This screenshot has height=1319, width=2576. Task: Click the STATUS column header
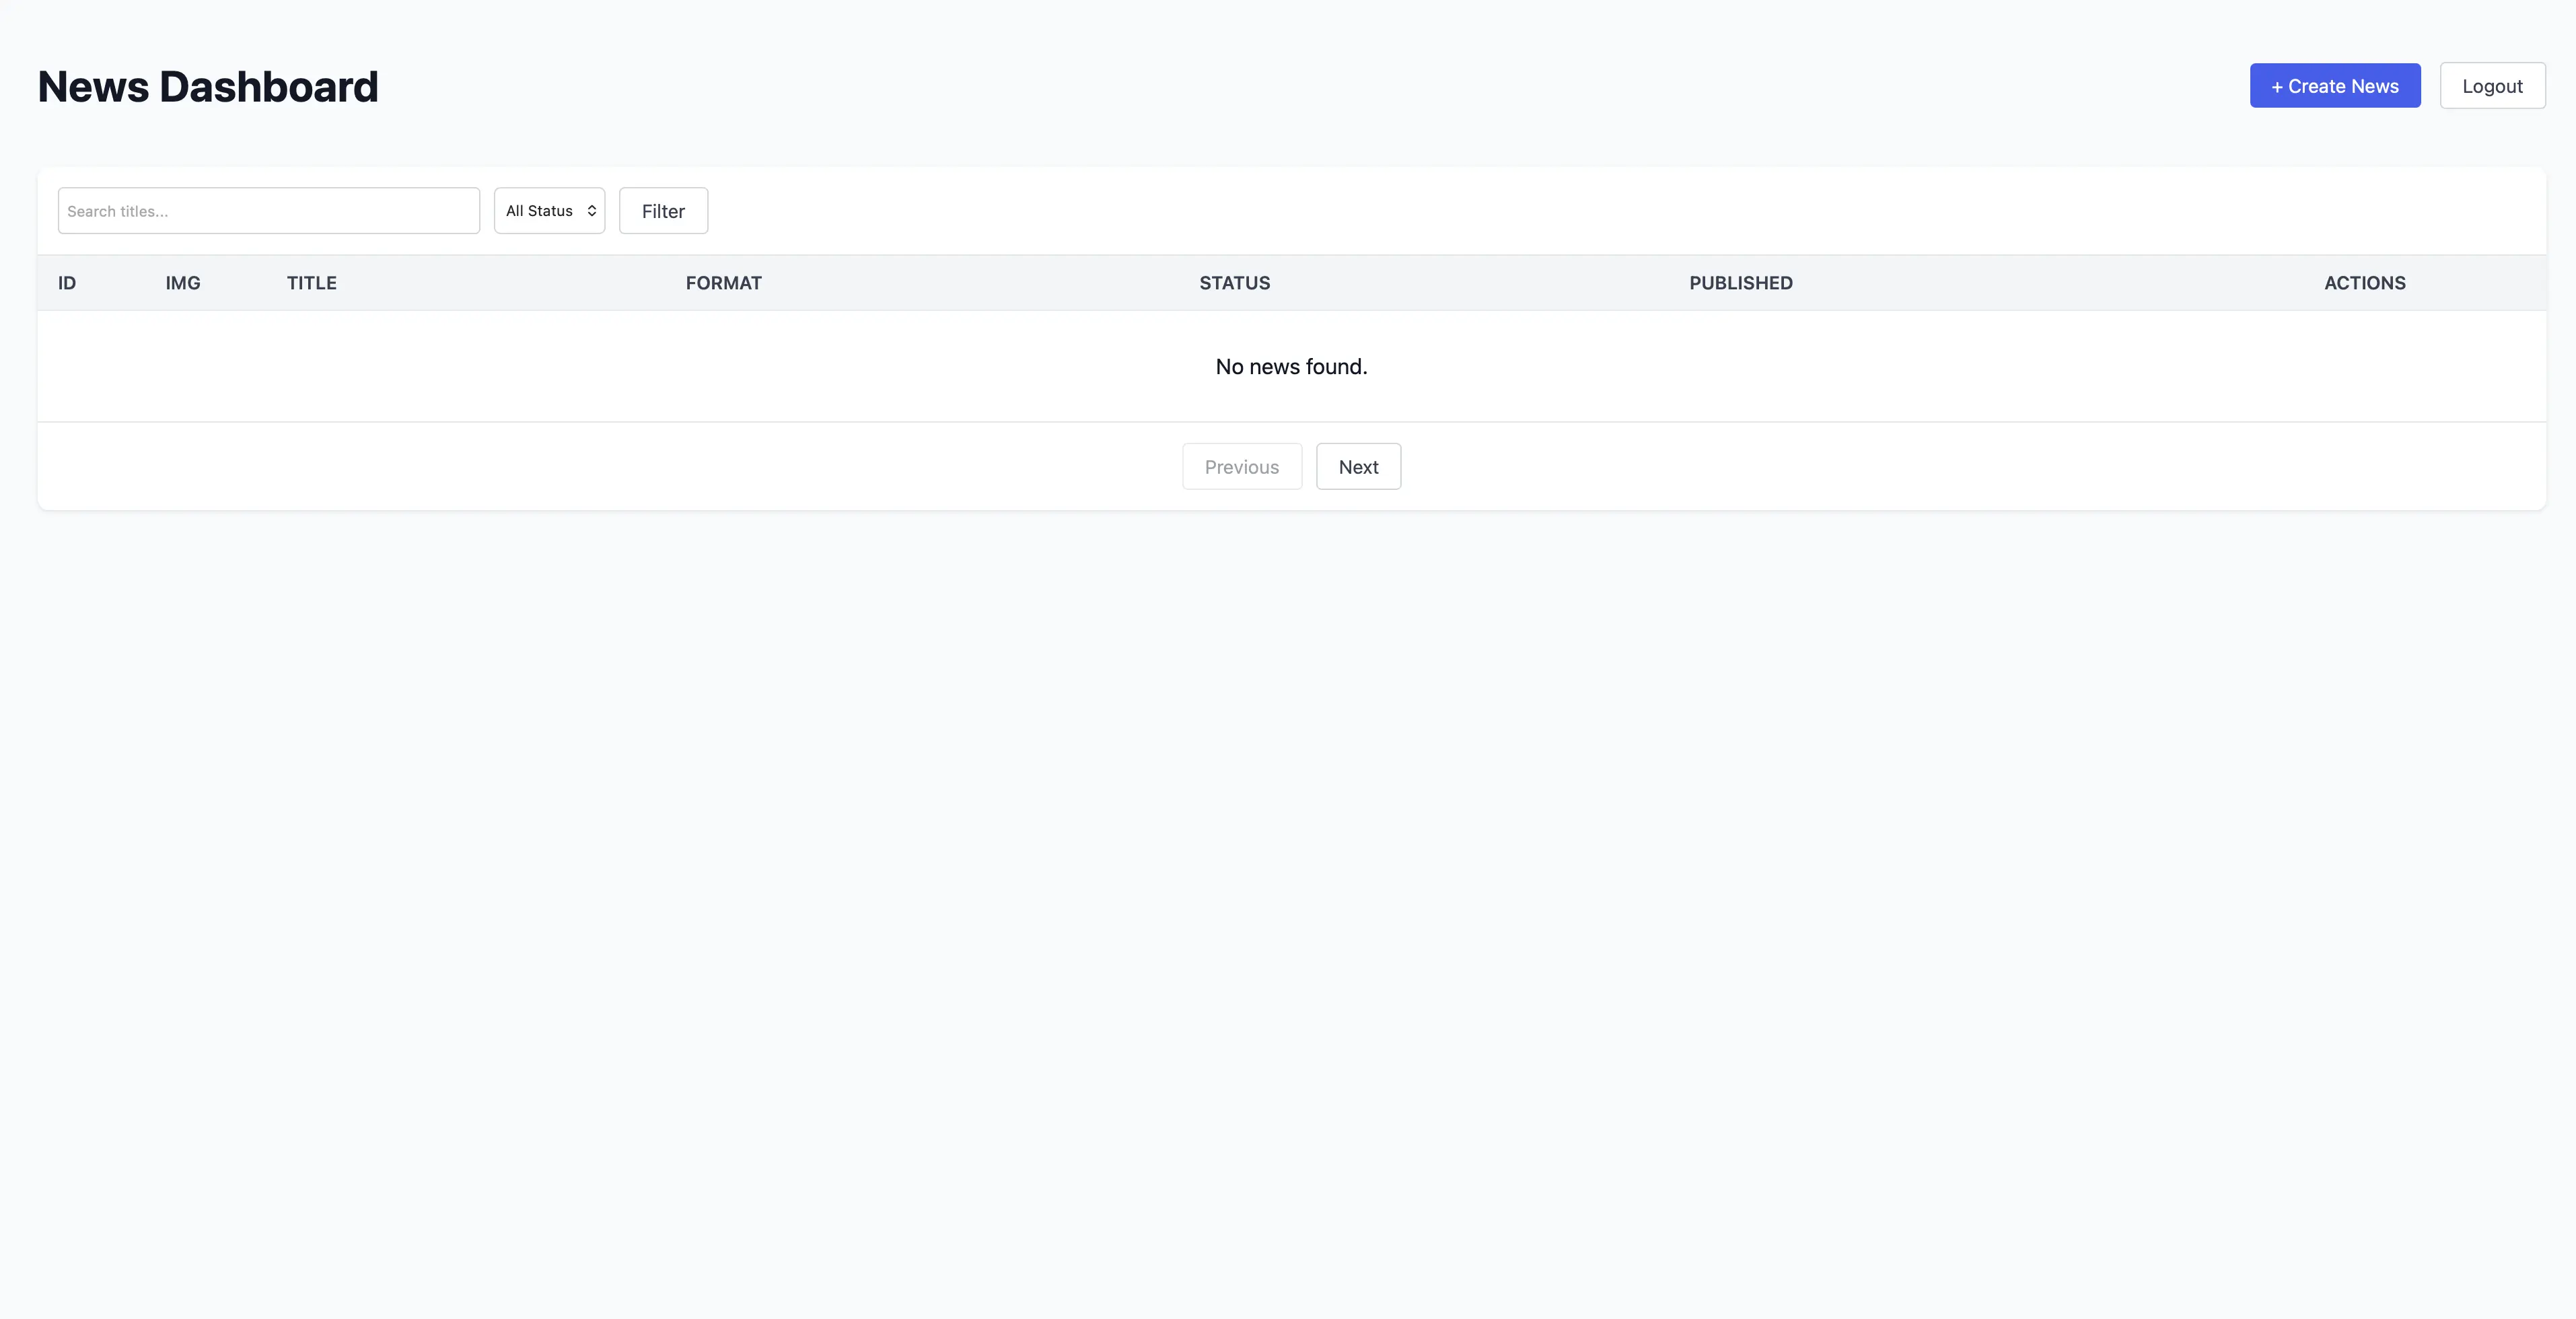pos(1234,283)
